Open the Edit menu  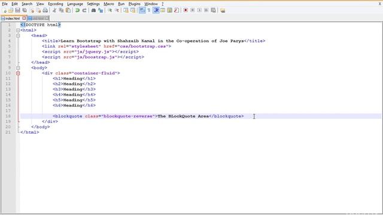pos(14,4)
